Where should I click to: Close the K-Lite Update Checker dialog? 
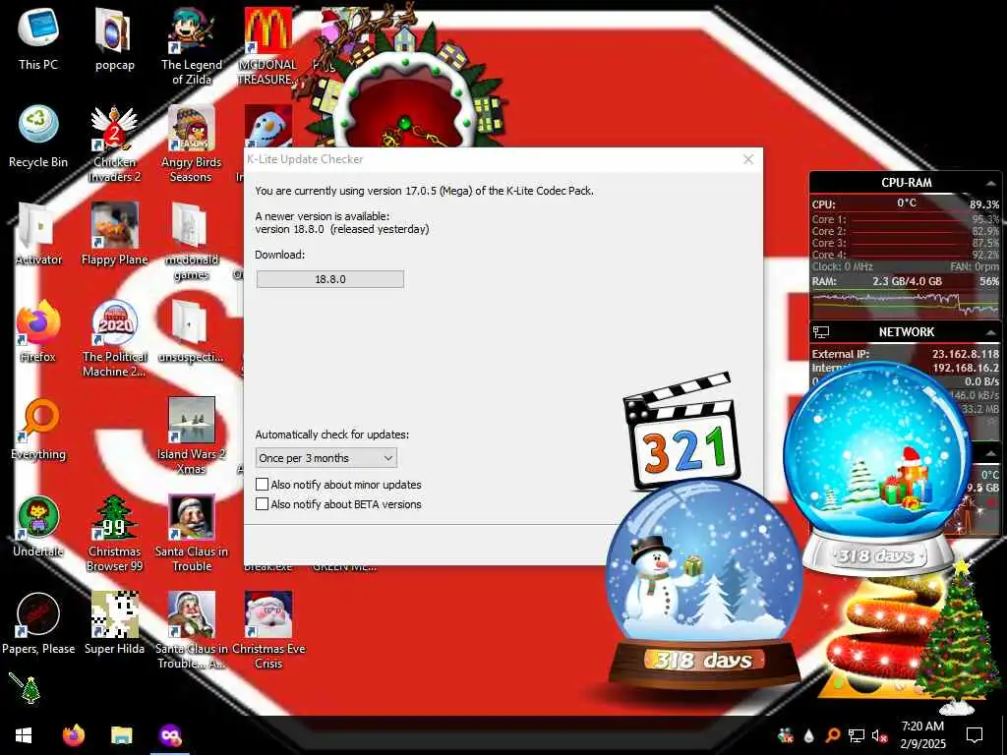point(748,159)
